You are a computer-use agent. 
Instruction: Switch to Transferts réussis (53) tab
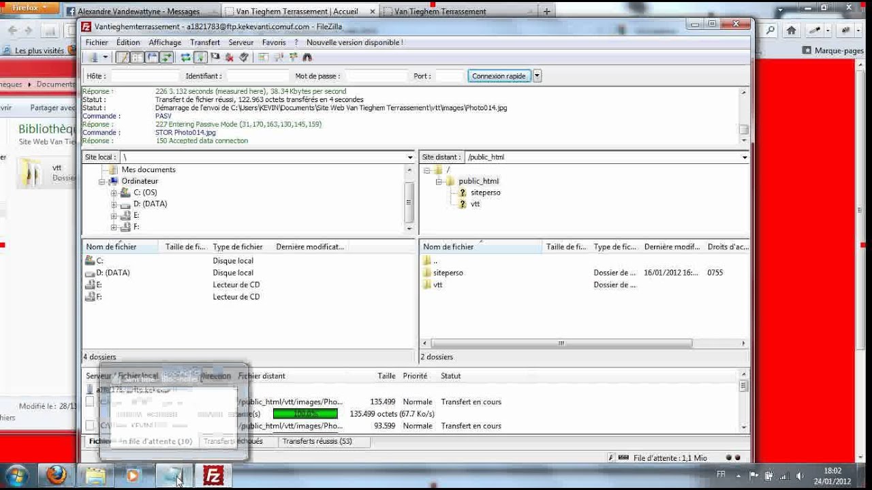[x=317, y=441]
